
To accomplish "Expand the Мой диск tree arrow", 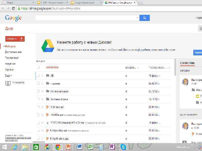I will [4, 46].
